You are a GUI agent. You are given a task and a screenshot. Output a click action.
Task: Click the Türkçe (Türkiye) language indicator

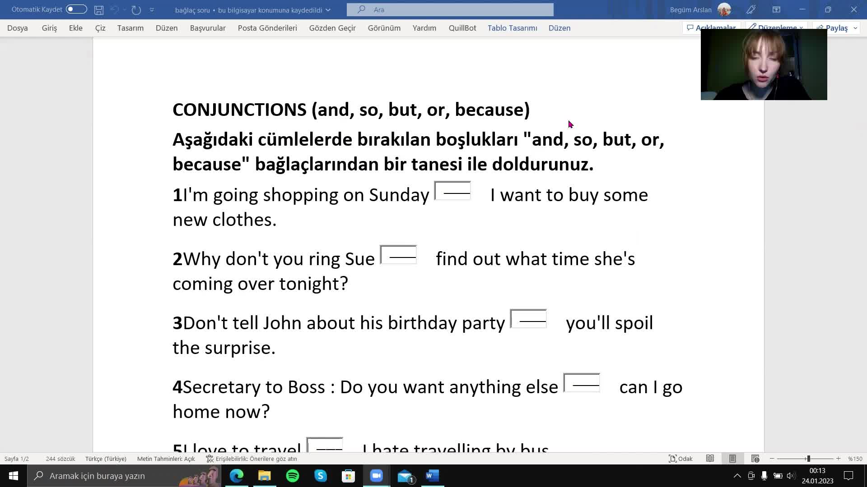coord(106,459)
